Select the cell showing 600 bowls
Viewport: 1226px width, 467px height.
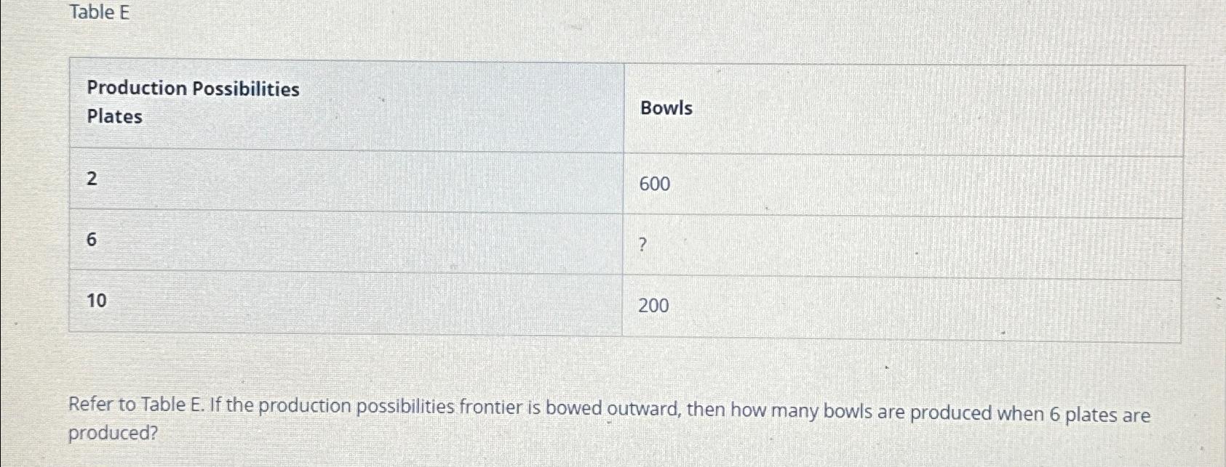coord(902,184)
